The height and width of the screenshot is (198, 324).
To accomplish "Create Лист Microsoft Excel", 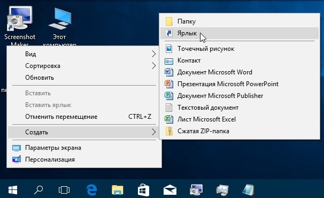I will pyautogui.click(x=240, y=119).
